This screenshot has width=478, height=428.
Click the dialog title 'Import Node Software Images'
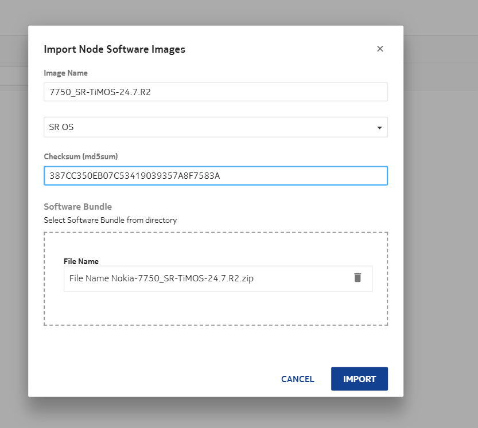114,49
